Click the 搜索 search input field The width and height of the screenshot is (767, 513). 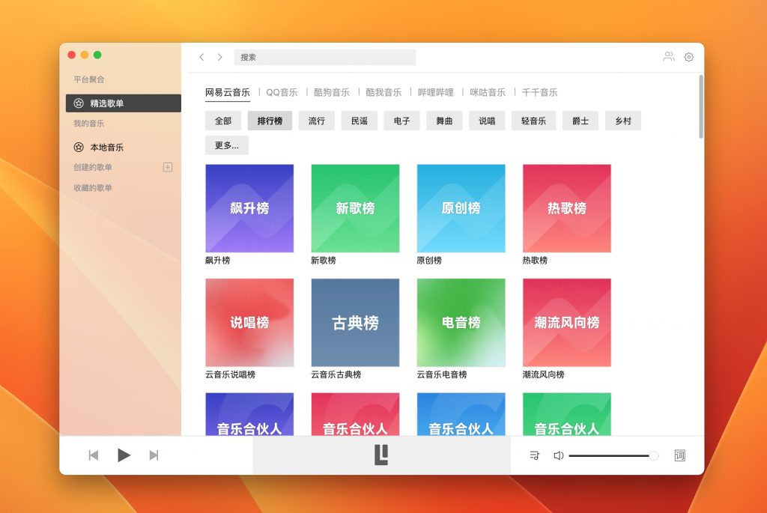[x=325, y=57]
